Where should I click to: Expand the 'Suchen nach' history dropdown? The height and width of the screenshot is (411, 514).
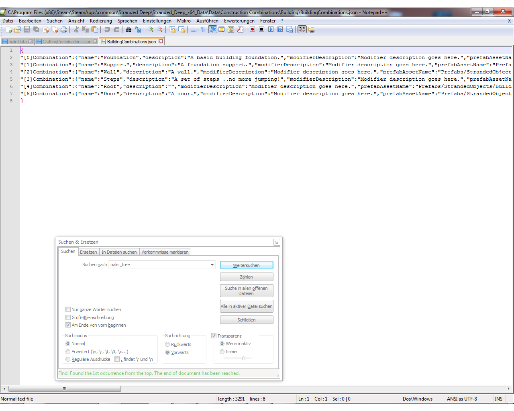tap(212, 265)
